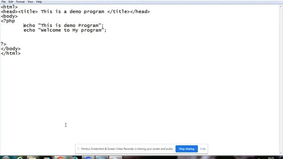The height and width of the screenshot is (159, 283).
Task: Click the echo "Welcome to My program" line
Action: coord(65,30)
